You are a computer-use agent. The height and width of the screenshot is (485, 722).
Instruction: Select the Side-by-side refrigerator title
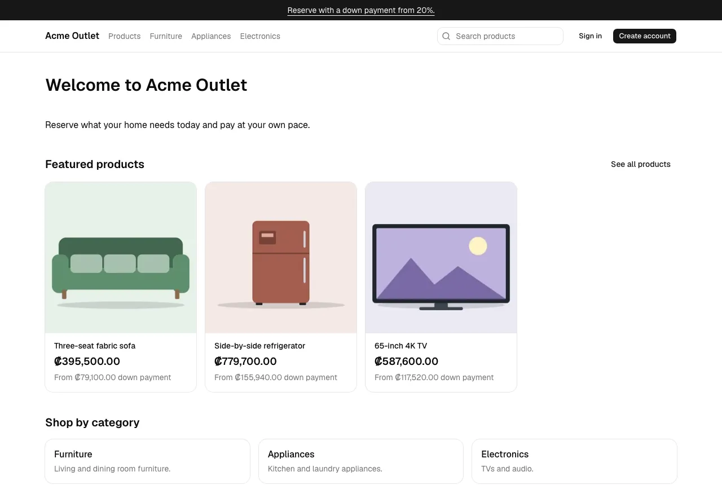tap(259, 346)
